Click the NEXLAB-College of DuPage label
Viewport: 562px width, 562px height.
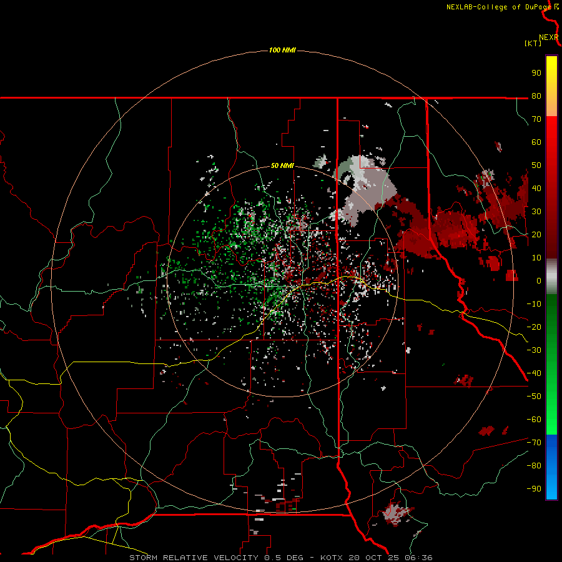click(x=498, y=7)
